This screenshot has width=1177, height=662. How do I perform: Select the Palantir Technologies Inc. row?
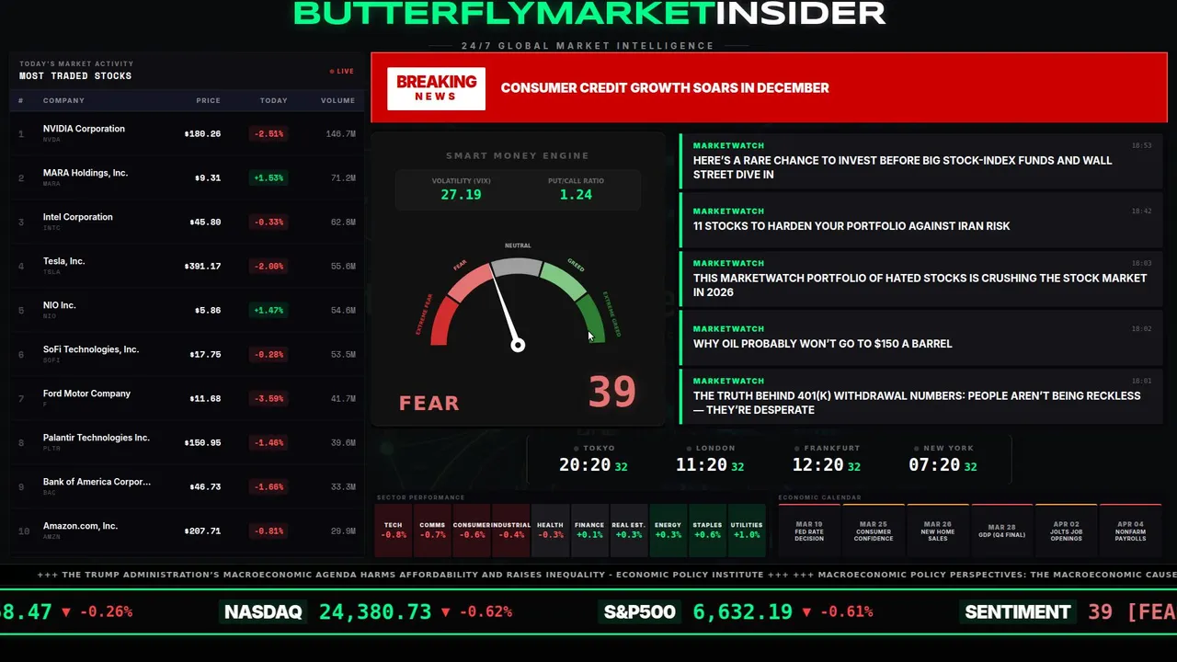click(x=187, y=442)
